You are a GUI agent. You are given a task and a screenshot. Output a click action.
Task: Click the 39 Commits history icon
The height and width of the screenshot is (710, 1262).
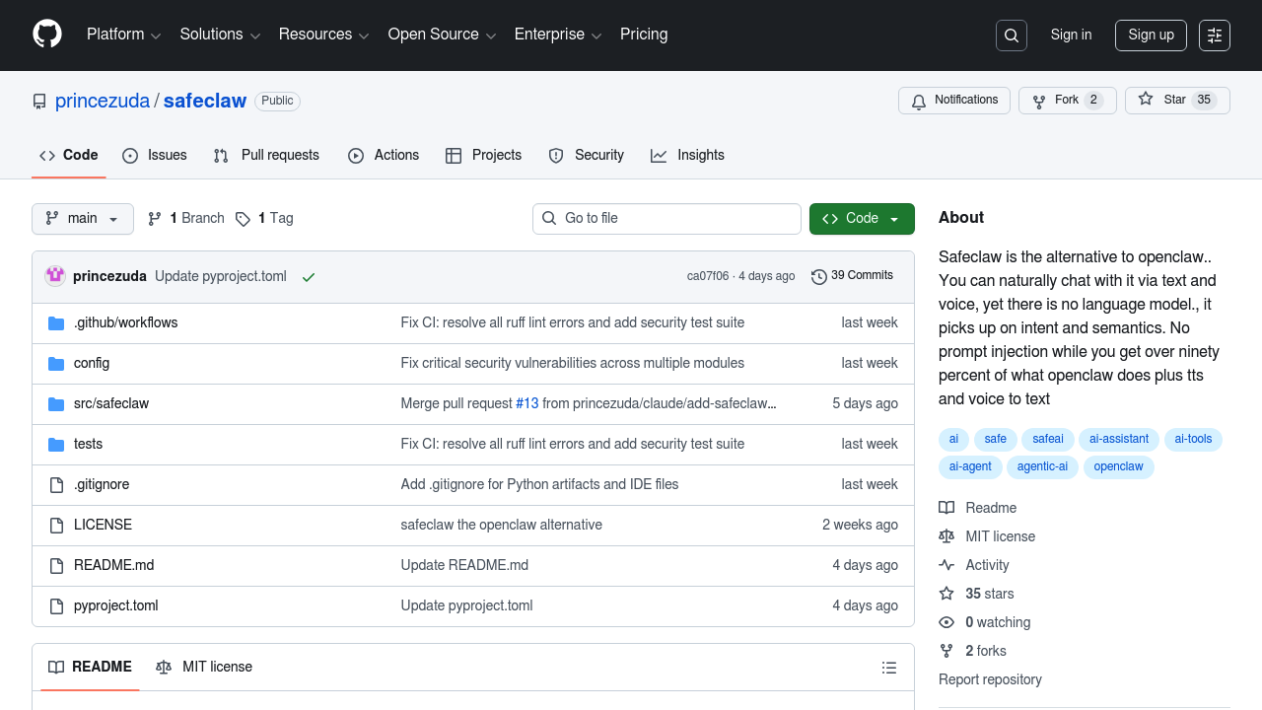pos(818,276)
